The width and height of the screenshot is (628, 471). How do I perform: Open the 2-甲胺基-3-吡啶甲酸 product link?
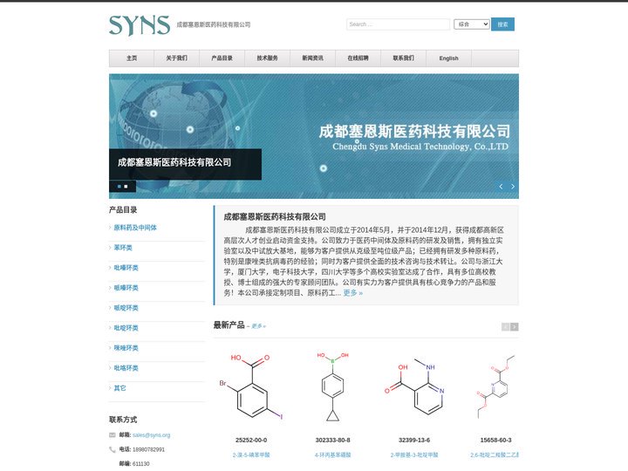414,455
